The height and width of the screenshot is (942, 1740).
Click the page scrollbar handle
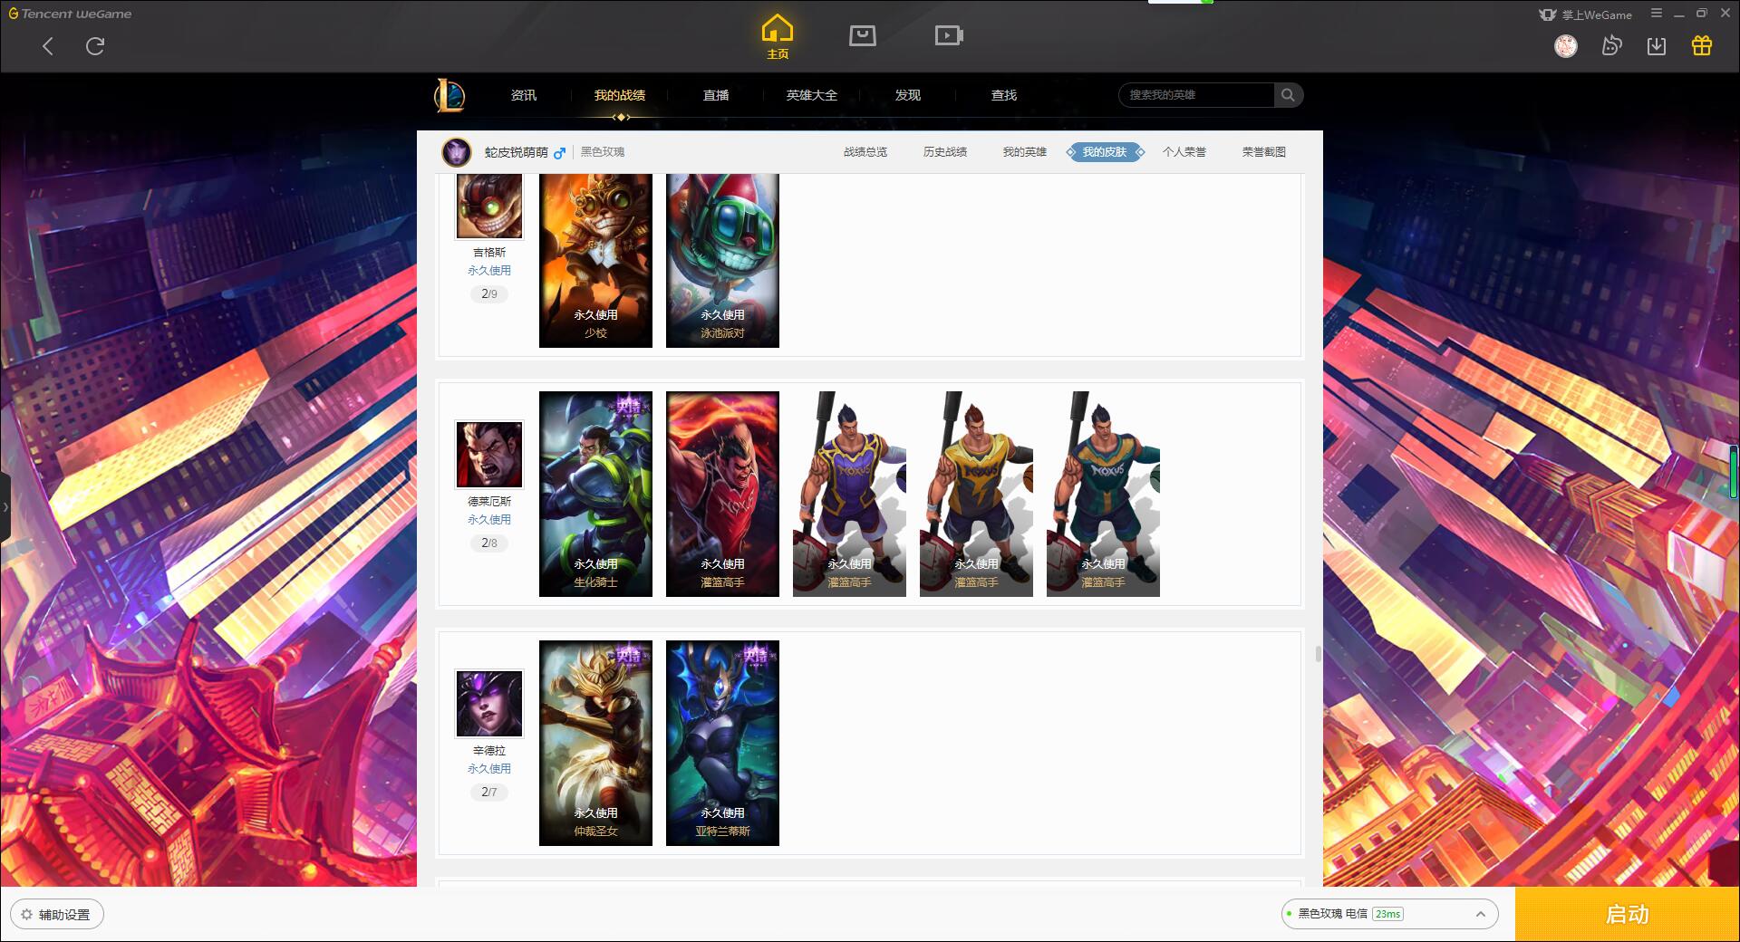tap(1318, 654)
